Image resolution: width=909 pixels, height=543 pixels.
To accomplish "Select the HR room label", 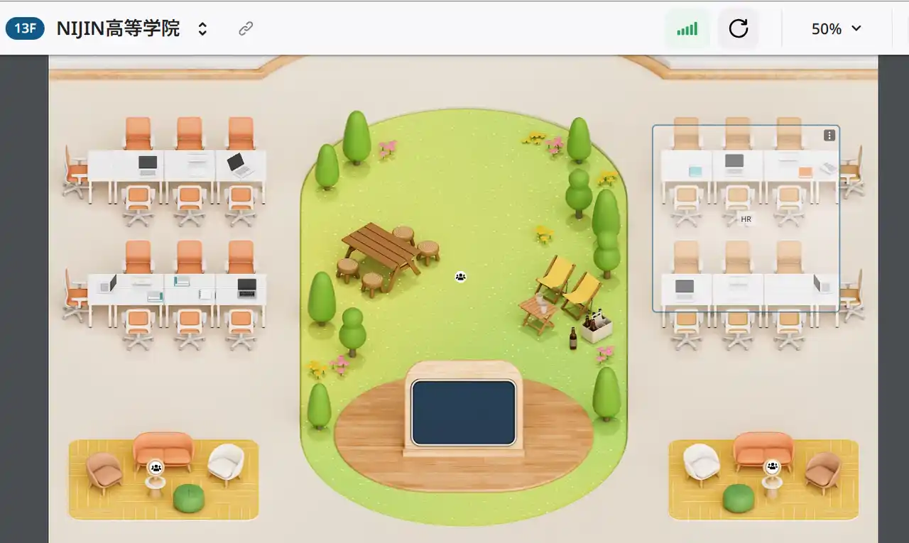I will pyautogui.click(x=746, y=219).
